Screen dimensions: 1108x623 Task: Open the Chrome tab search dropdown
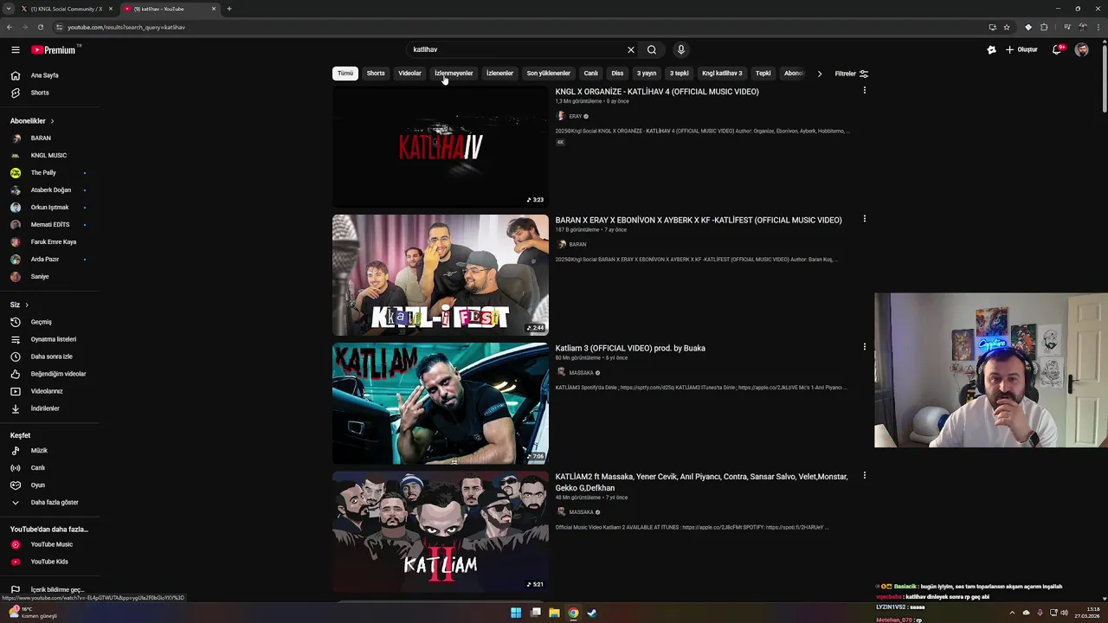pos(9,9)
